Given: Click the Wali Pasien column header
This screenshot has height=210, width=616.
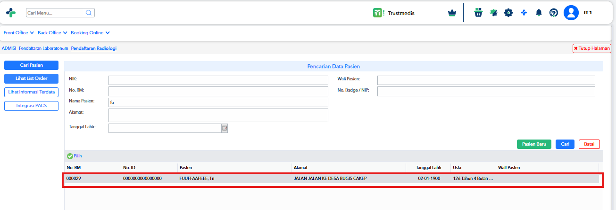Looking at the screenshot, I should [x=547, y=168].
